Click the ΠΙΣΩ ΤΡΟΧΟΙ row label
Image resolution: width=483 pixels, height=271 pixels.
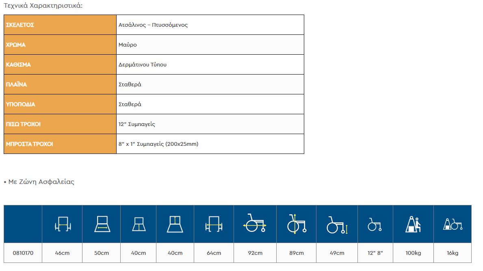[24, 124]
